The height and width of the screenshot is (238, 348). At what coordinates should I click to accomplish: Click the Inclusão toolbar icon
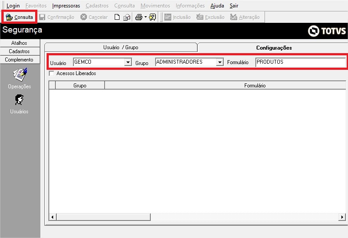click(x=168, y=17)
